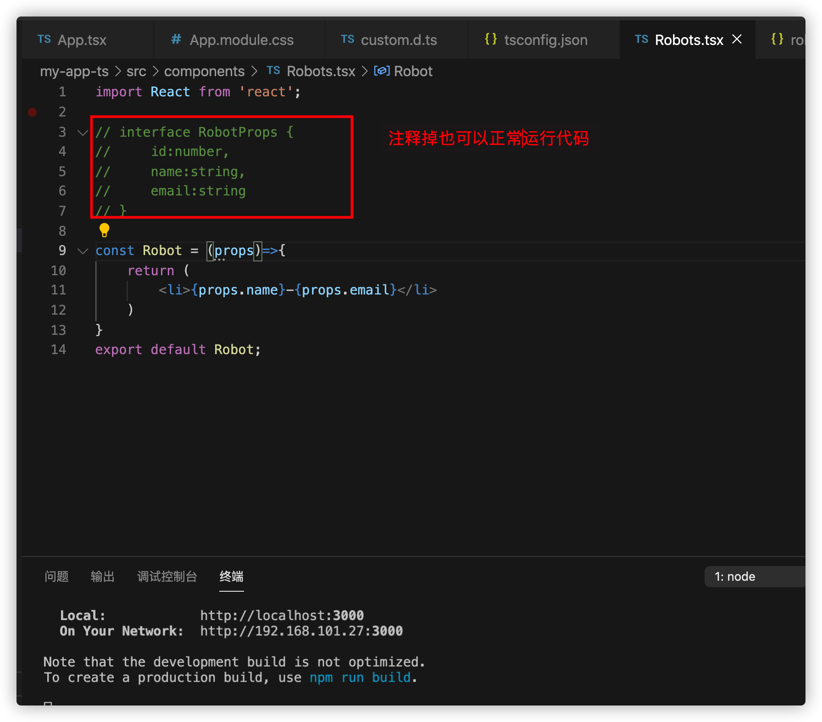Screen dimensions: 822x722
Task: Open components folder in breadcrumb
Action: [204, 72]
